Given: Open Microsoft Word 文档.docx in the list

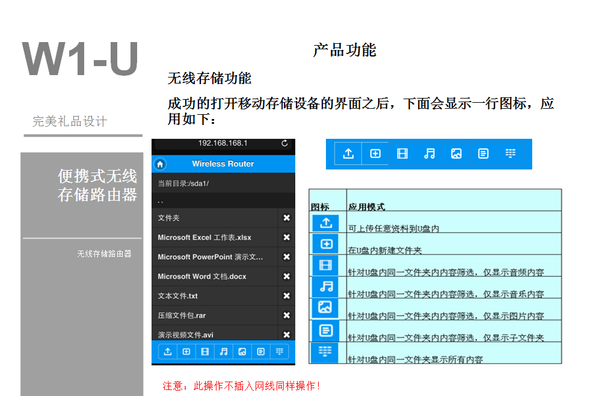Looking at the screenshot, I should (x=215, y=276).
